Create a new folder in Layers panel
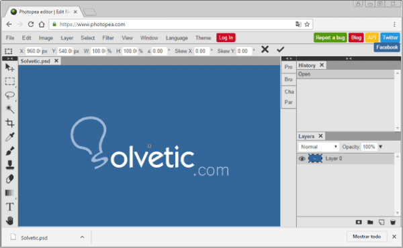 tap(370, 222)
